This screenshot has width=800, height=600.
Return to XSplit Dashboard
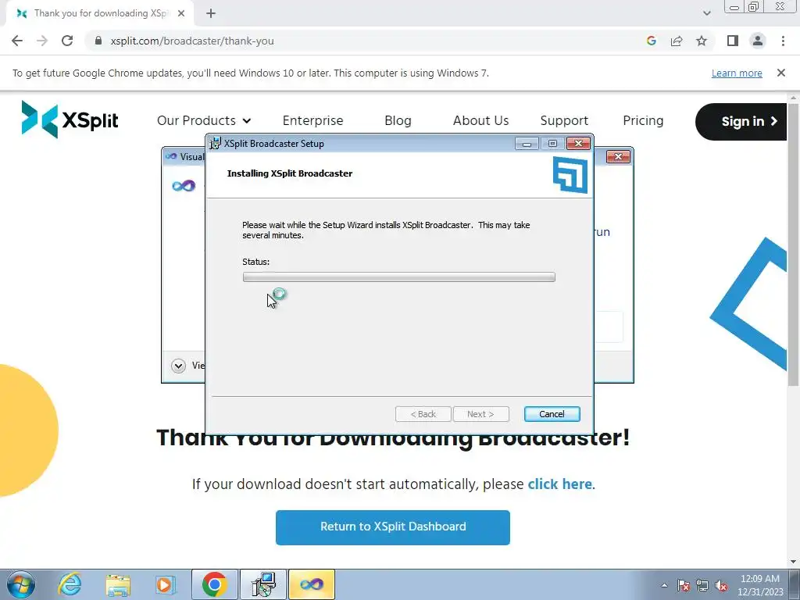(393, 527)
